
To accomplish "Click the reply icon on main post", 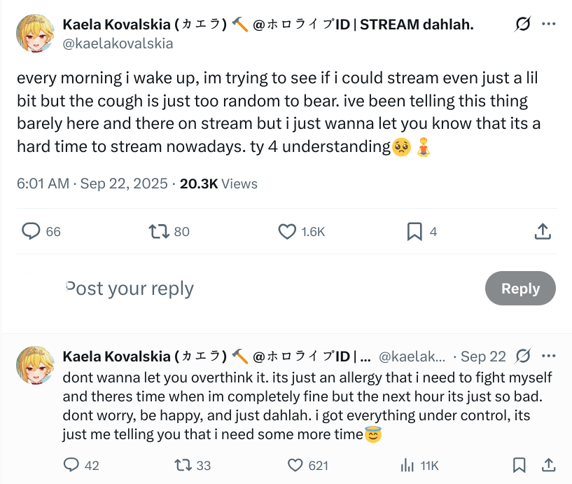I will pyautogui.click(x=30, y=231).
